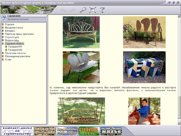Viewport: 181px width, 136px height.
Task: Click the magnifying glass search icon
Action: [83, 10]
